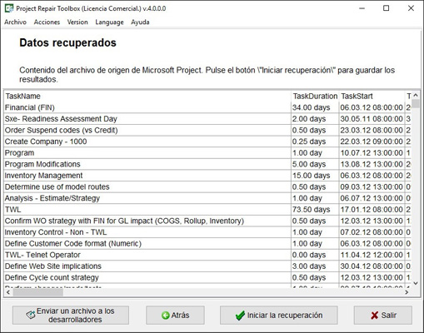Click start date 13.08.12 13:00:00
Image resolution: width=424 pixels, height=333 pixels.
[x=372, y=164]
